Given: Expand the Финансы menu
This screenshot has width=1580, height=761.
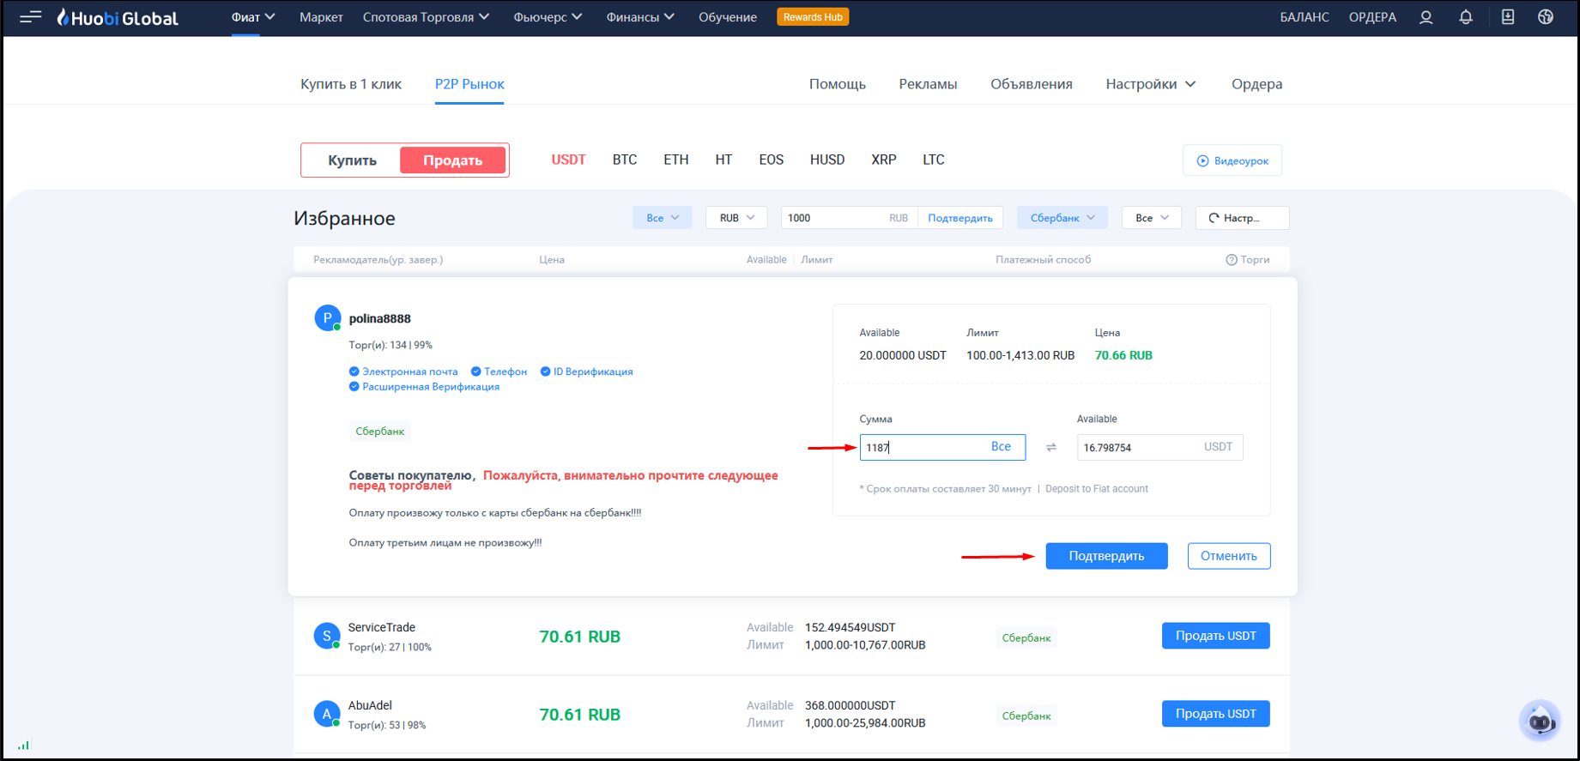Looking at the screenshot, I should [x=640, y=17].
